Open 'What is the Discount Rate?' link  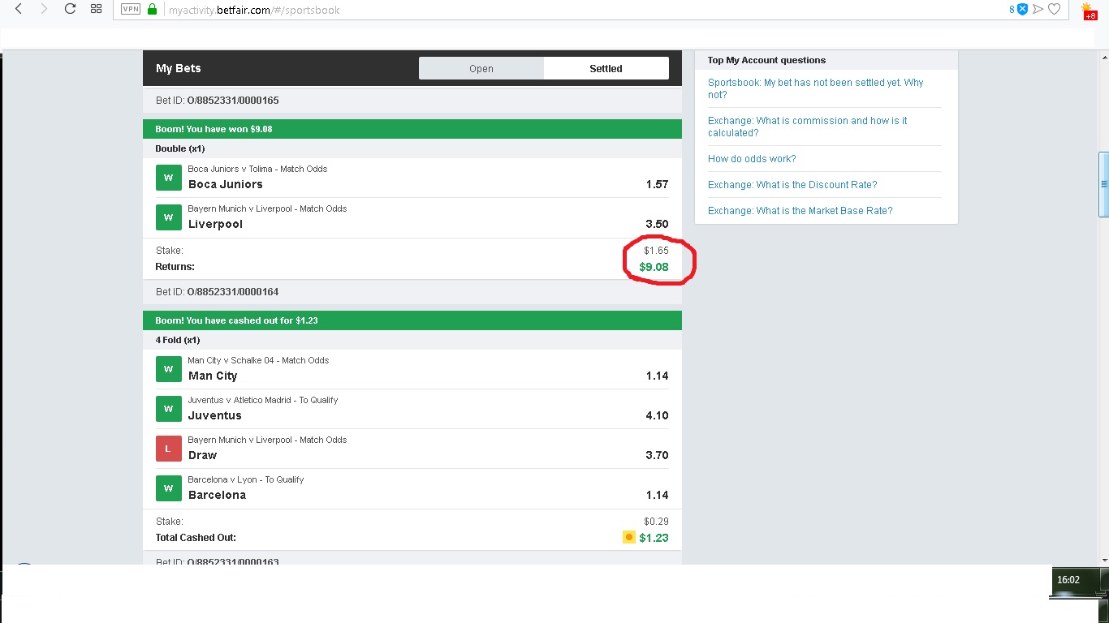(x=792, y=185)
